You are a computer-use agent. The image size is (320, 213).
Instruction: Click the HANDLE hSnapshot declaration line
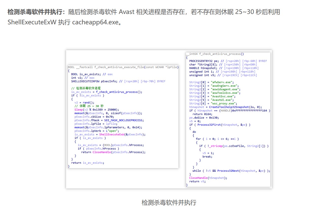point(224,68)
